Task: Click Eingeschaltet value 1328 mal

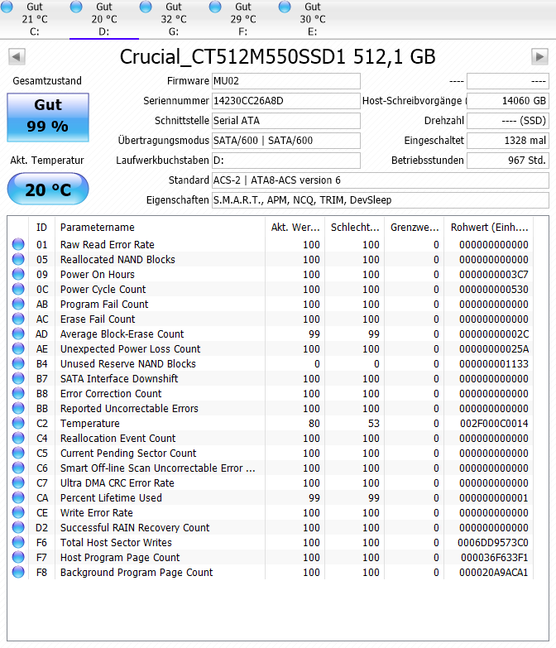Action: (508, 141)
